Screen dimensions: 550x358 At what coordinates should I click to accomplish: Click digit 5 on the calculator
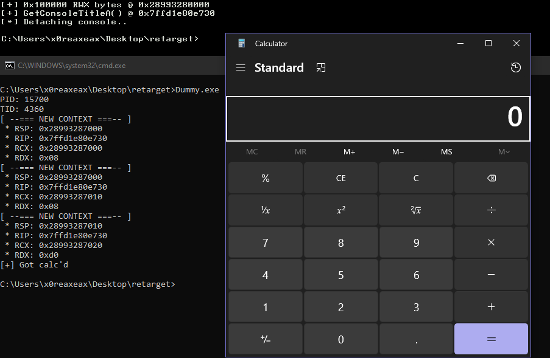pos(341,275)
